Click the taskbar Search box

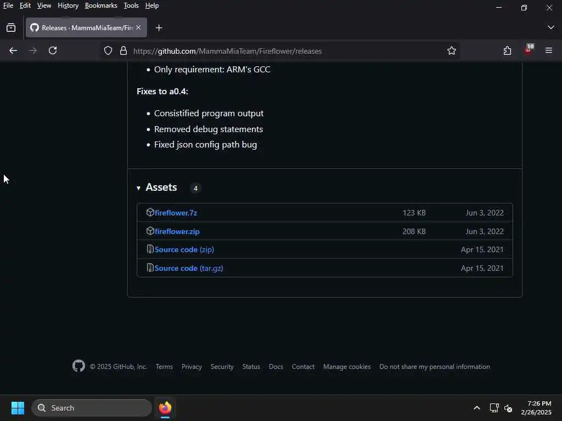click(92, 408)
